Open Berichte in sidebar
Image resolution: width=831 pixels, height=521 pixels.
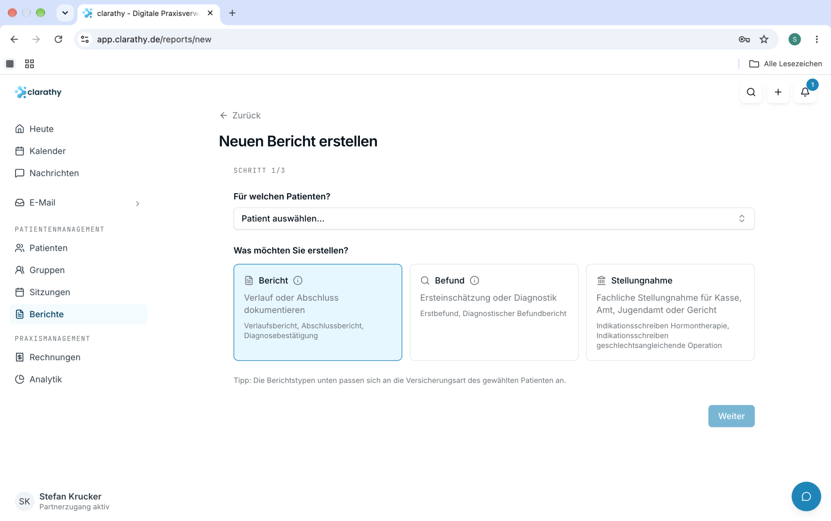78,314
